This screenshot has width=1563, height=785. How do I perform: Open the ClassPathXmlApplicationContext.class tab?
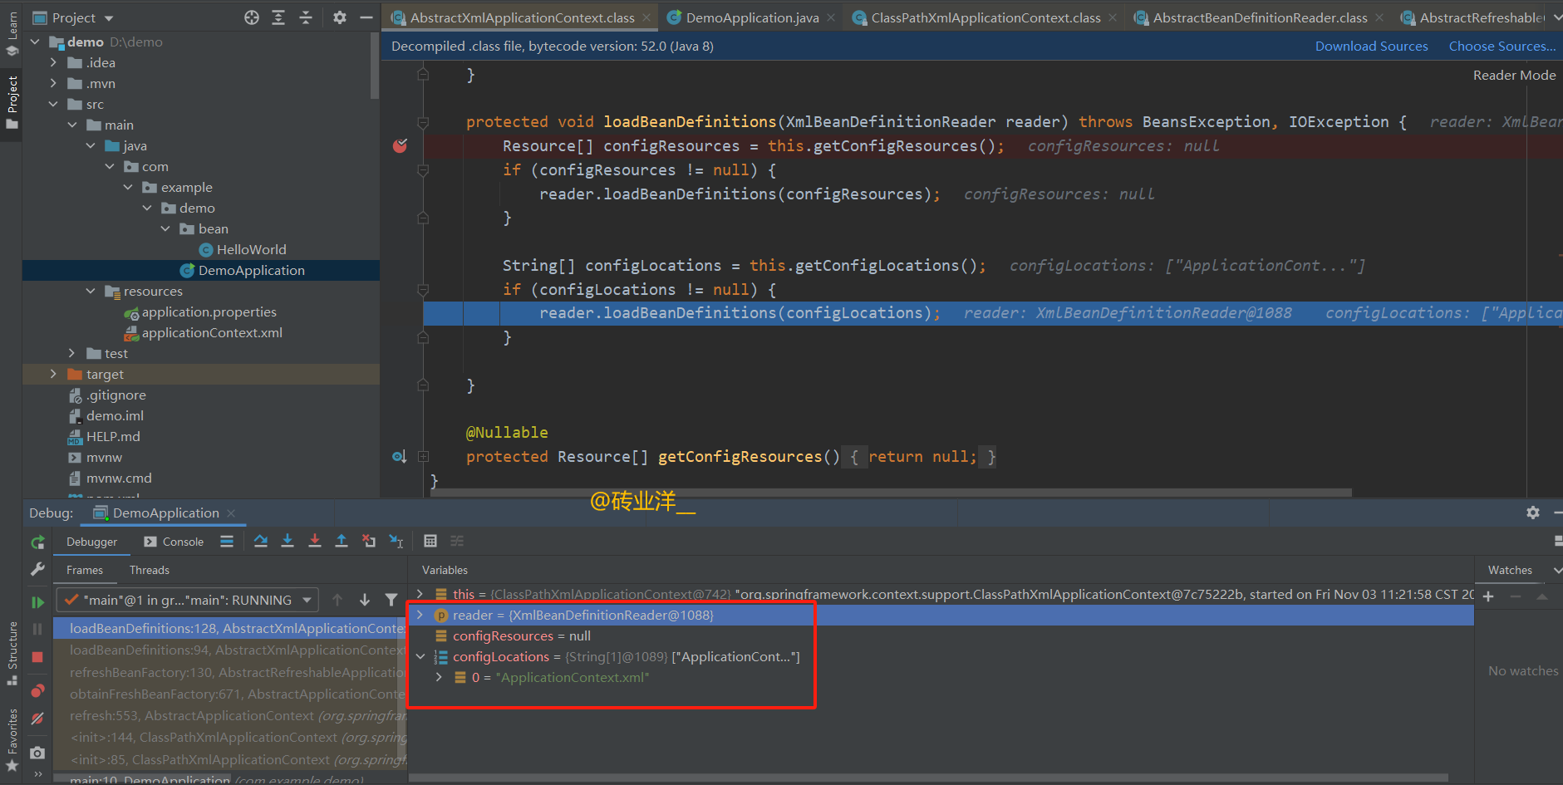click(x=985, y=17)
